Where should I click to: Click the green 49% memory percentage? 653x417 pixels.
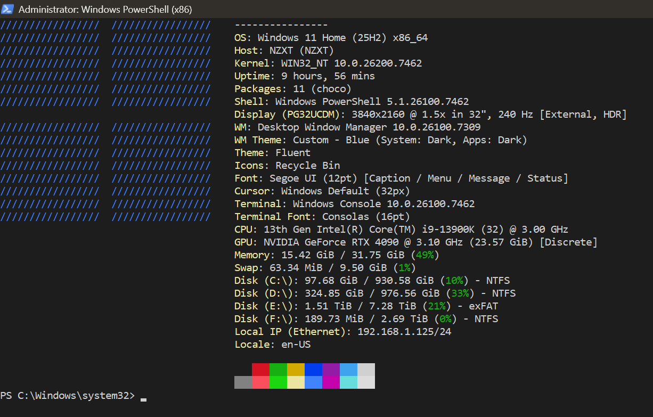point(426,255)
